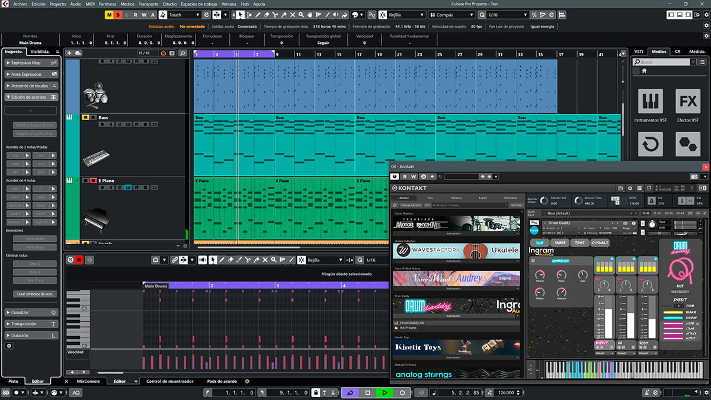Expand the Transposición inspector section
The width and height of the screenshot is (711, 400).
pos(32,324)
